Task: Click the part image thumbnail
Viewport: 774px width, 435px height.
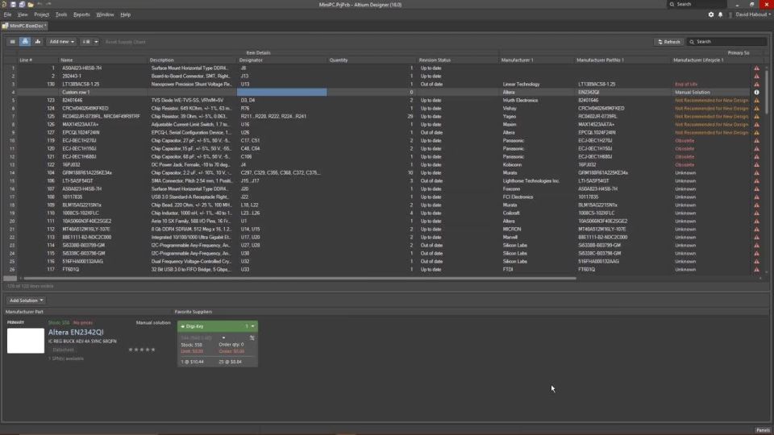Action: point(26,340)
